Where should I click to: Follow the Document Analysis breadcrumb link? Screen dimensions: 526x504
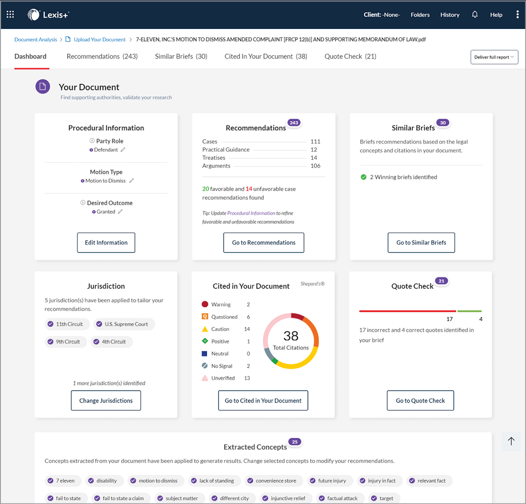(x=36, y=39)
